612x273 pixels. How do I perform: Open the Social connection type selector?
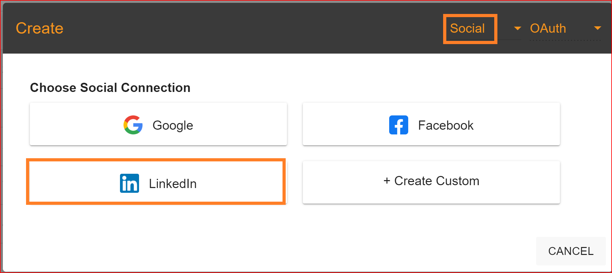[x=467, y=29]
